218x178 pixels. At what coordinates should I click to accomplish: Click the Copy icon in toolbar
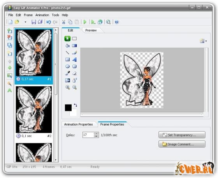coord(70,22)
